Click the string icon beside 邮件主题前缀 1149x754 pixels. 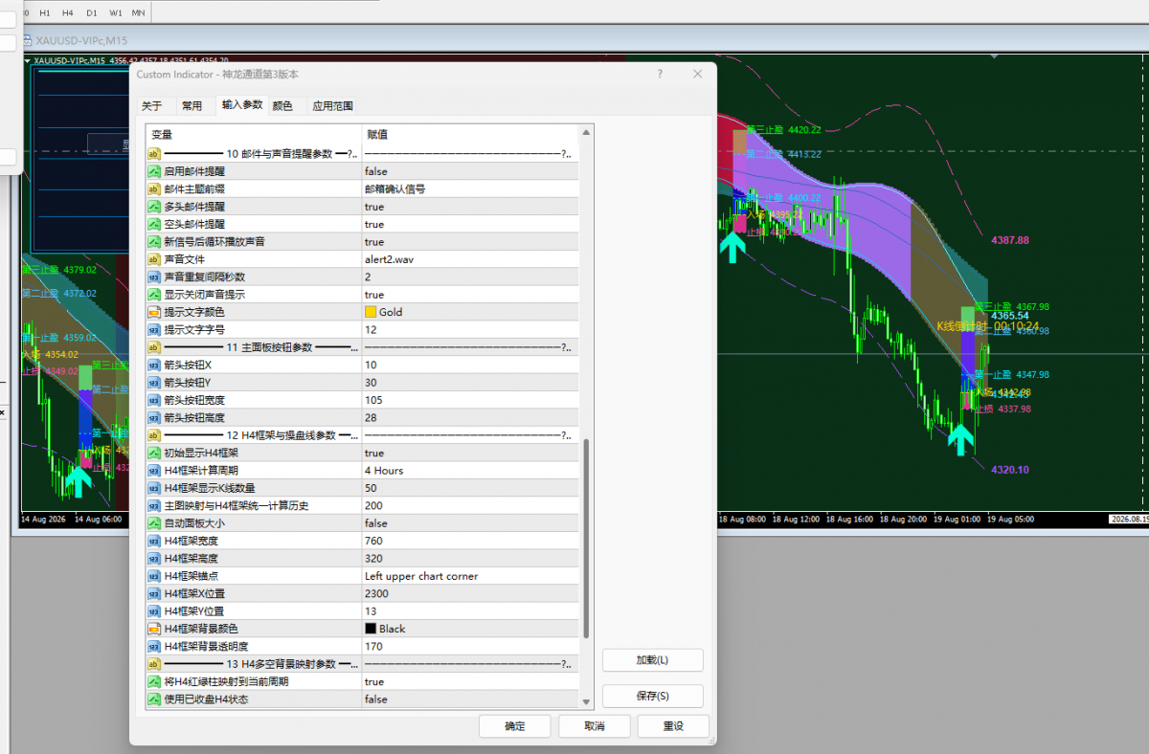[154, 189]
